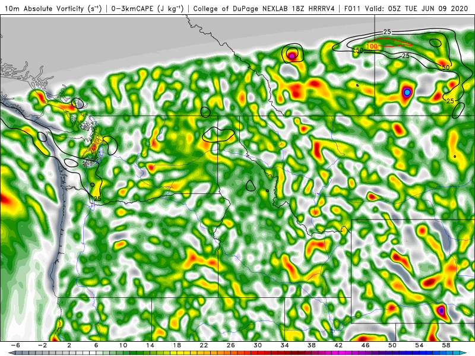The image size is (475, 356).
Task: Click the "10m Absolute Vorticity" title text
Action: (44, 9)
